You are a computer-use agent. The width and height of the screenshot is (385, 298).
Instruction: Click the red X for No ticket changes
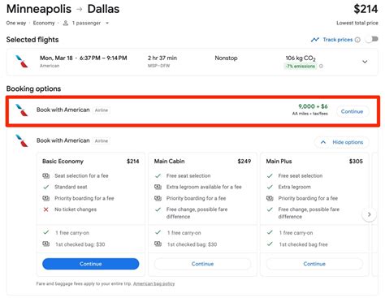click(46, 209)
